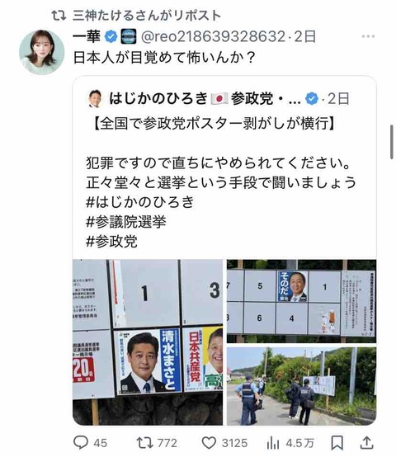Open the three-dot more options menu
396x457 pixels.
[x=368, y=36]
